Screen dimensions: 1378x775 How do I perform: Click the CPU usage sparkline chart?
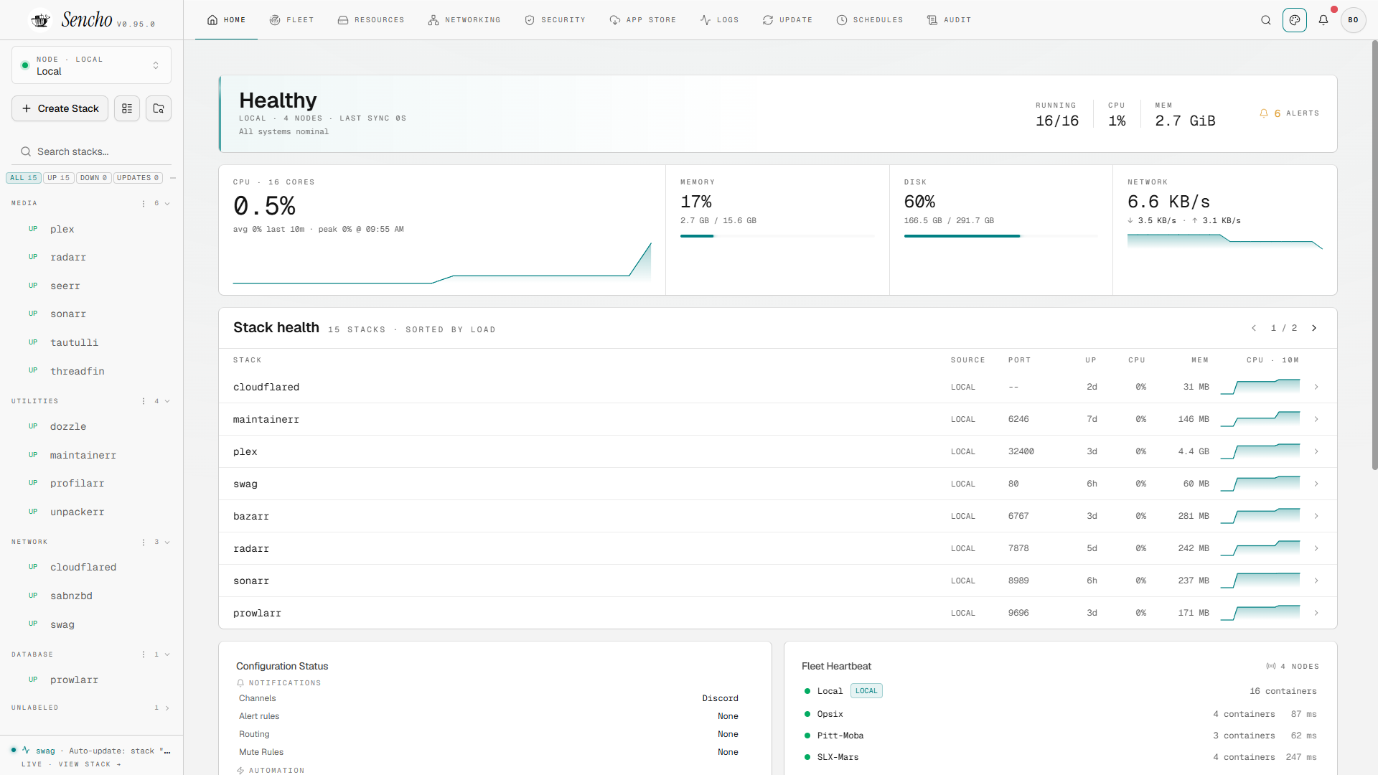[x=442, y=263]
